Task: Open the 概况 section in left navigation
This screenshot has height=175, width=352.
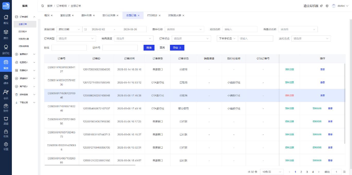Action: coord(6,19)
